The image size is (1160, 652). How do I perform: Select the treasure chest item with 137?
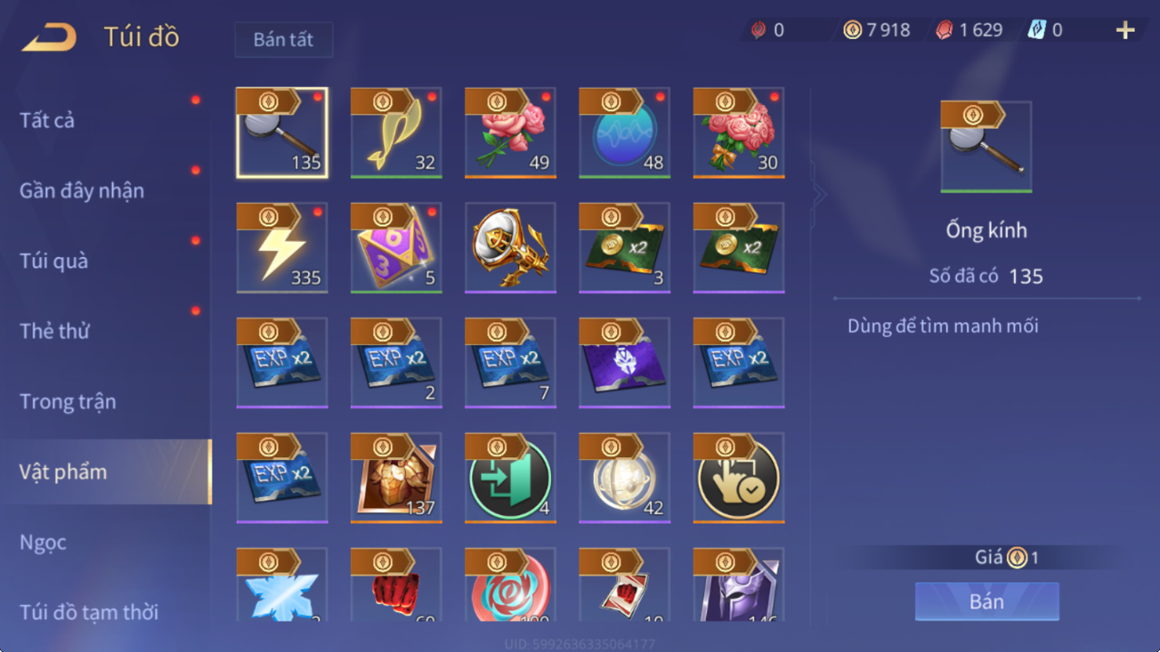click(x=396, y=478)
